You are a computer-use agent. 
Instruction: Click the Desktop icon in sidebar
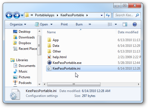click(15, 32)
